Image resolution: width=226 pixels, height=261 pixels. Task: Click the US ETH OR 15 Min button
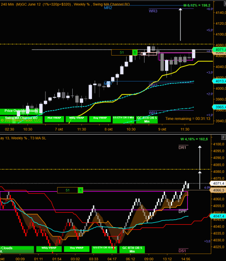(104, 249)
